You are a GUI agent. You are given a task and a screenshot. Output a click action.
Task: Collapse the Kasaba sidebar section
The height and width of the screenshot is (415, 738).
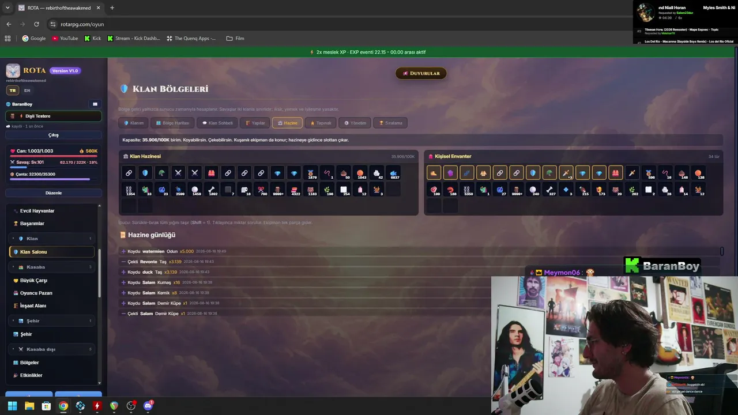point(52,267)
